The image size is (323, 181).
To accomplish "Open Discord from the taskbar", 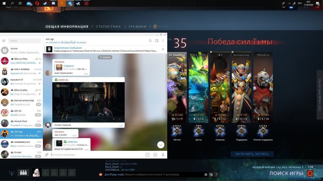I will click(x=53, y=4).
